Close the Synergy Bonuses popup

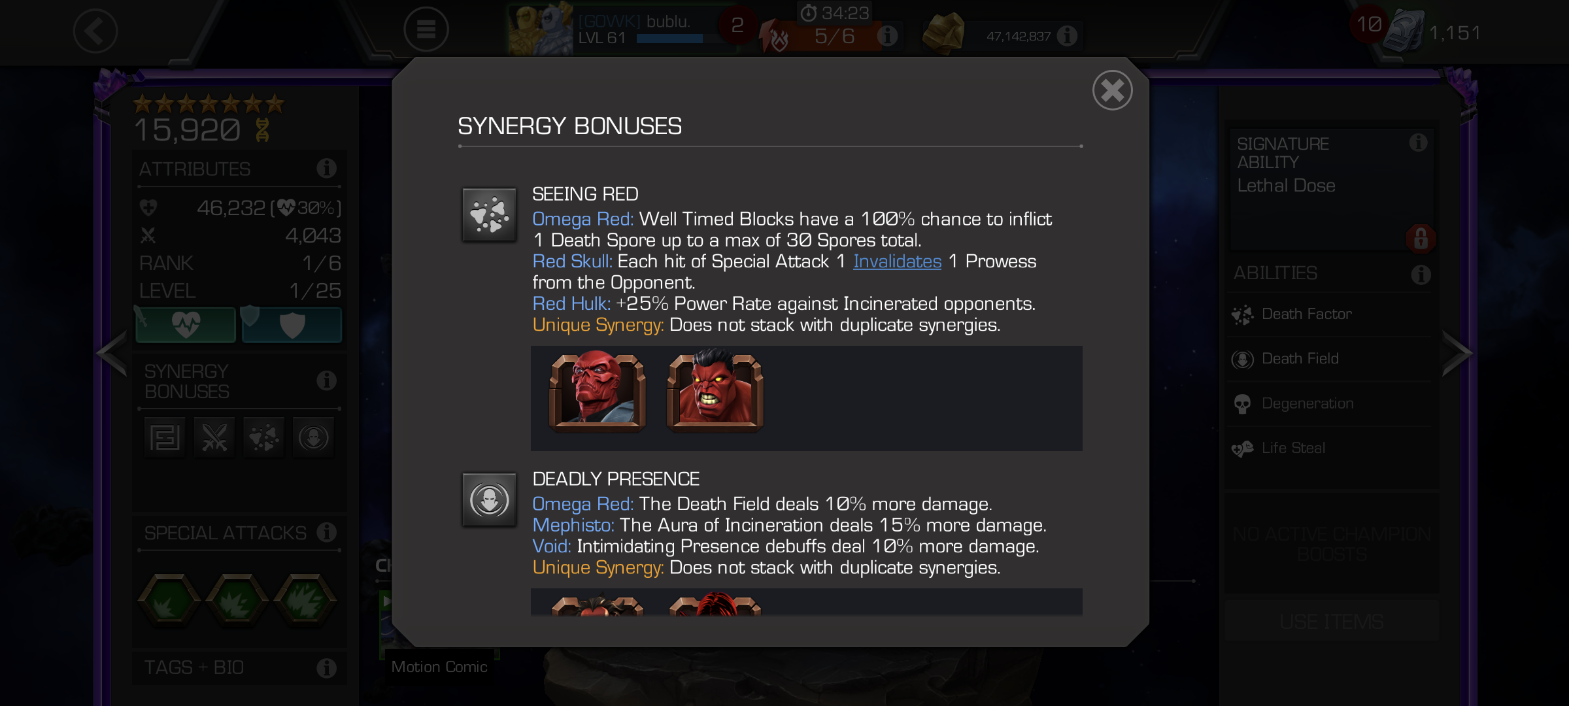pos(1112,90)
